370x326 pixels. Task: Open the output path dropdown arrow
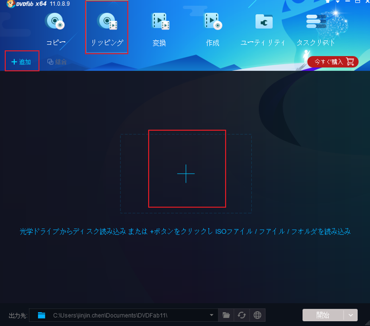(x=211, y=315)
